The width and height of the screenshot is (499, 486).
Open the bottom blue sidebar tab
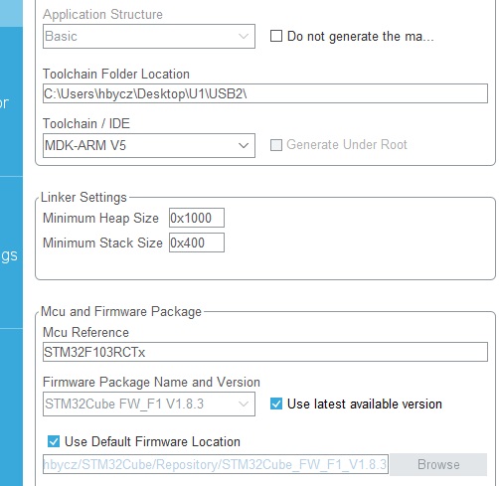tap(11, 407)
